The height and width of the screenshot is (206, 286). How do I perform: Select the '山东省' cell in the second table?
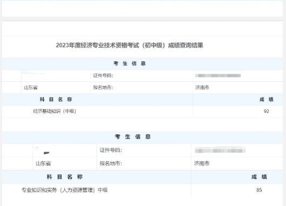click(x=43, y=163)
